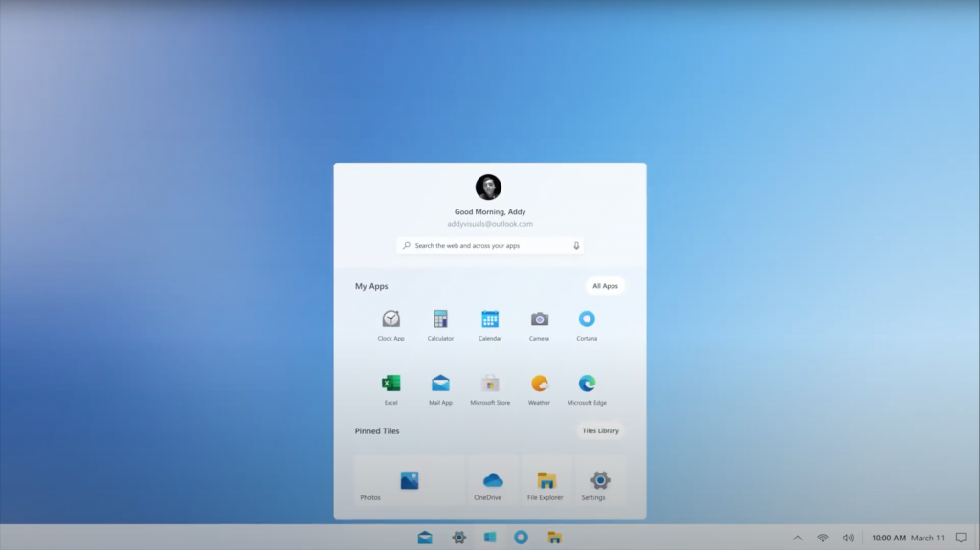Click the Mail icon in taskbar
The image size is (980, 550).
pyautogui.click(x=425, y=538)
